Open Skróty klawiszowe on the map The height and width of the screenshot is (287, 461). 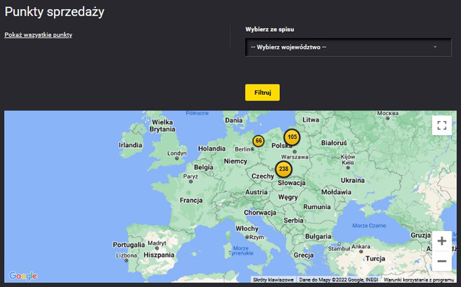pos(273,280)
